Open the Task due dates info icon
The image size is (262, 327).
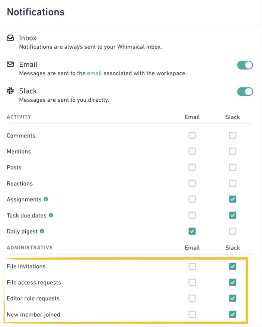51,215
